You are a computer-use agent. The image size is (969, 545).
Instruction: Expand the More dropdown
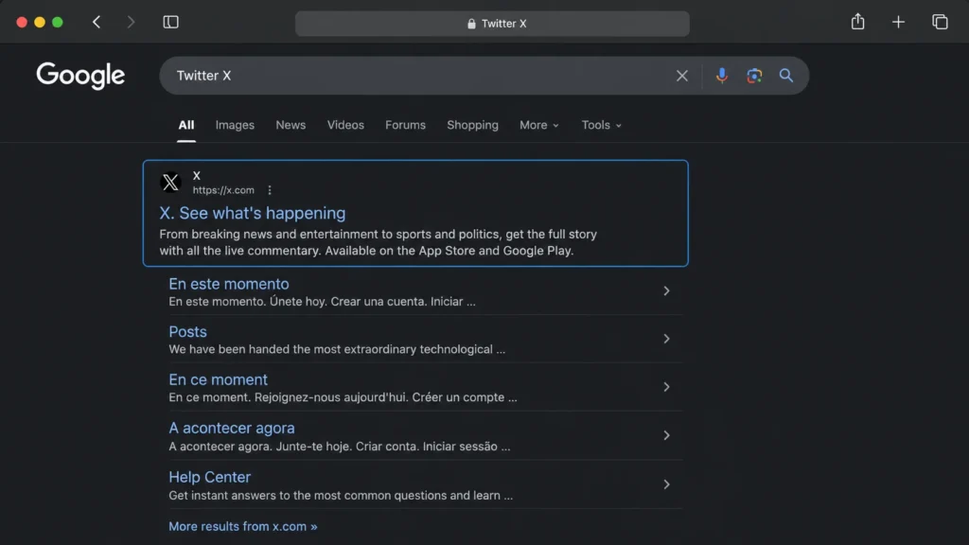click(538, 125)
